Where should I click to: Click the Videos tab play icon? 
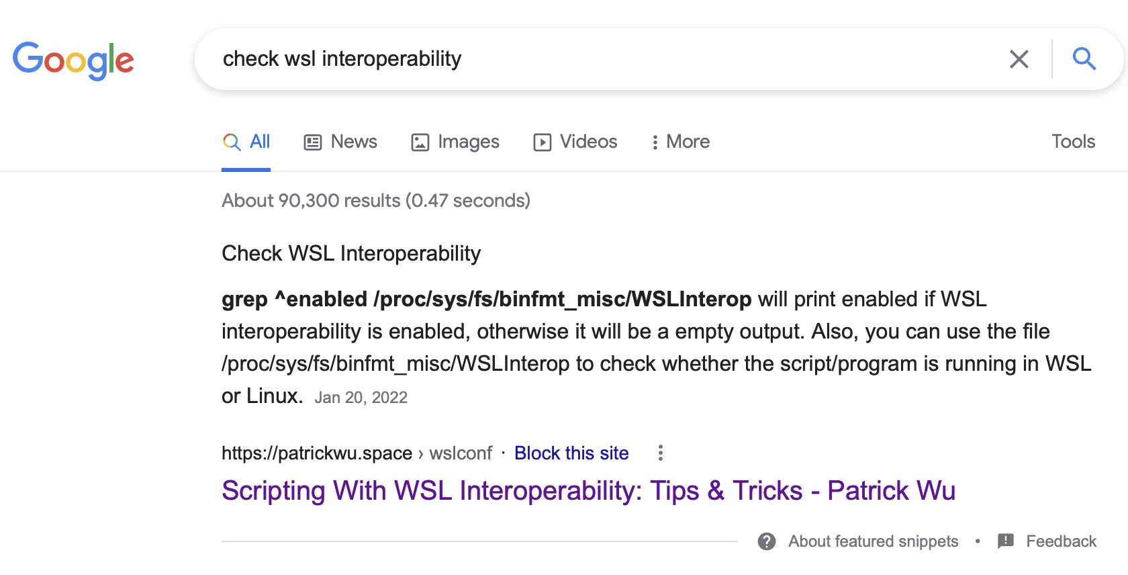point(543,142)
